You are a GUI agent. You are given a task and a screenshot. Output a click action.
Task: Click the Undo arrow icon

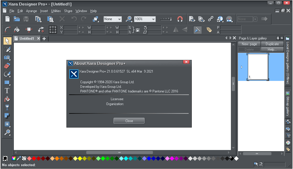point(74,19)
